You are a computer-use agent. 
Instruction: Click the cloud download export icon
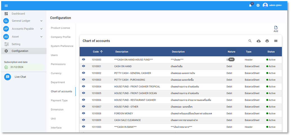click(x=258, y=41)
